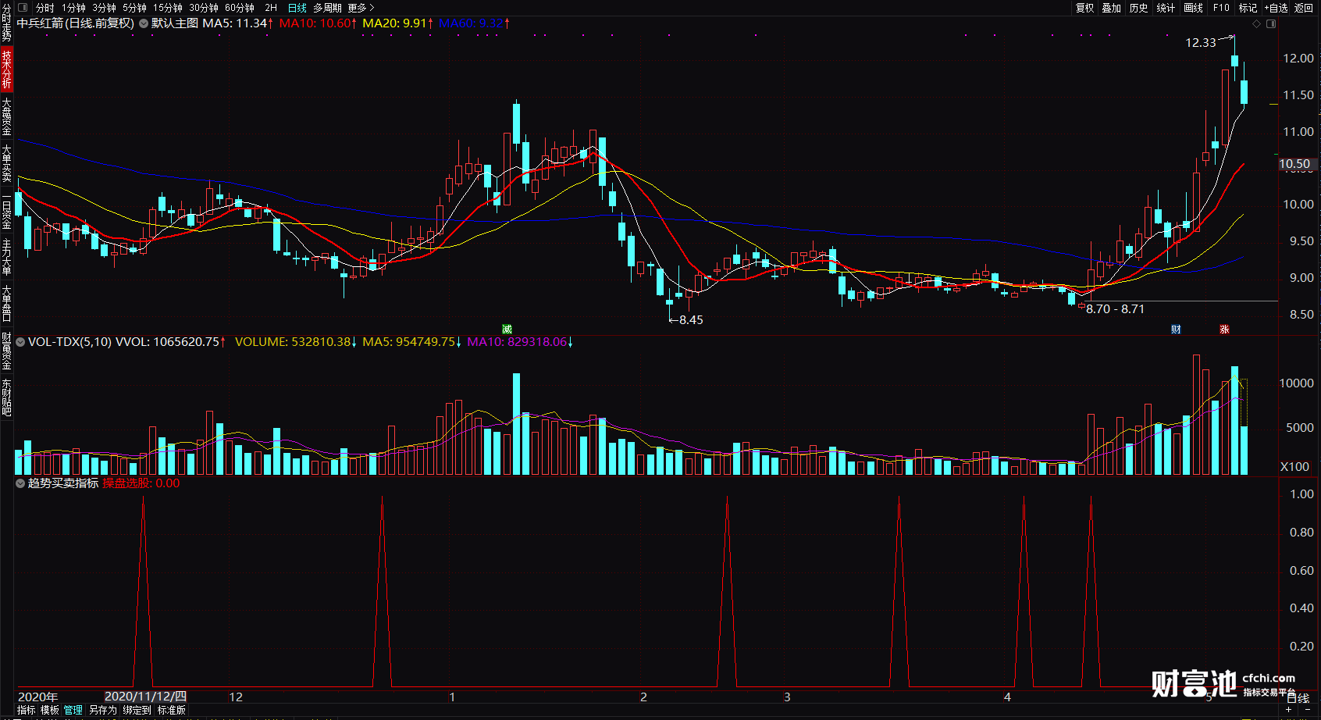Toggle the left panel layout icon
The height and width of the screenshot is (720, 1321).
click(23, 7)
